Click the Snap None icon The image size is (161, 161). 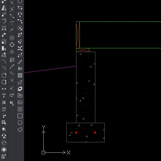click(x=12, y=95)
